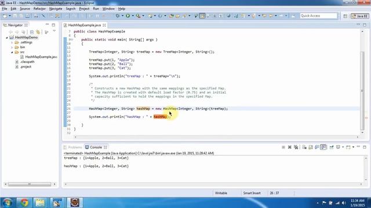The image size is (371, 208).
Task: Open the File menu
Action: tap(5, 9)
